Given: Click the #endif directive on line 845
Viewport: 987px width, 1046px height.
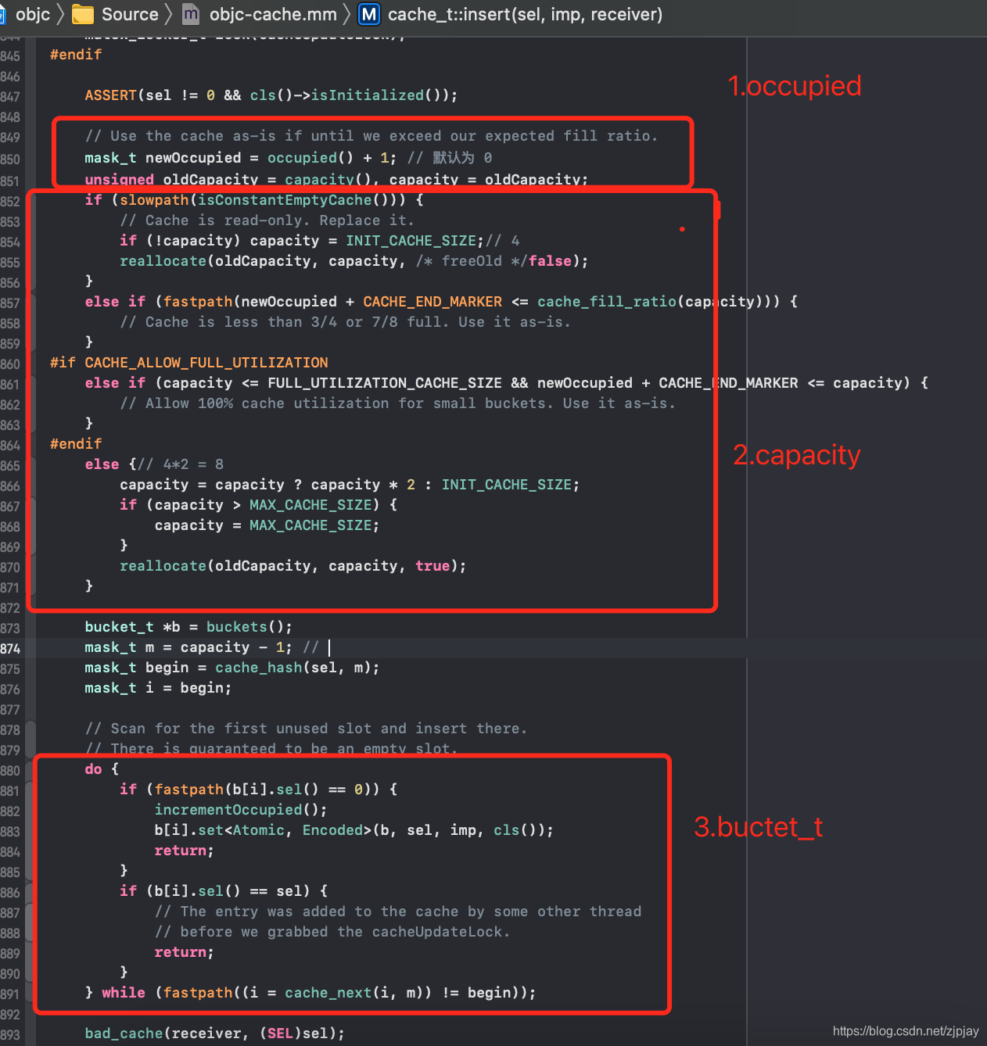Looking at the screenshot, I should point(76,55).
